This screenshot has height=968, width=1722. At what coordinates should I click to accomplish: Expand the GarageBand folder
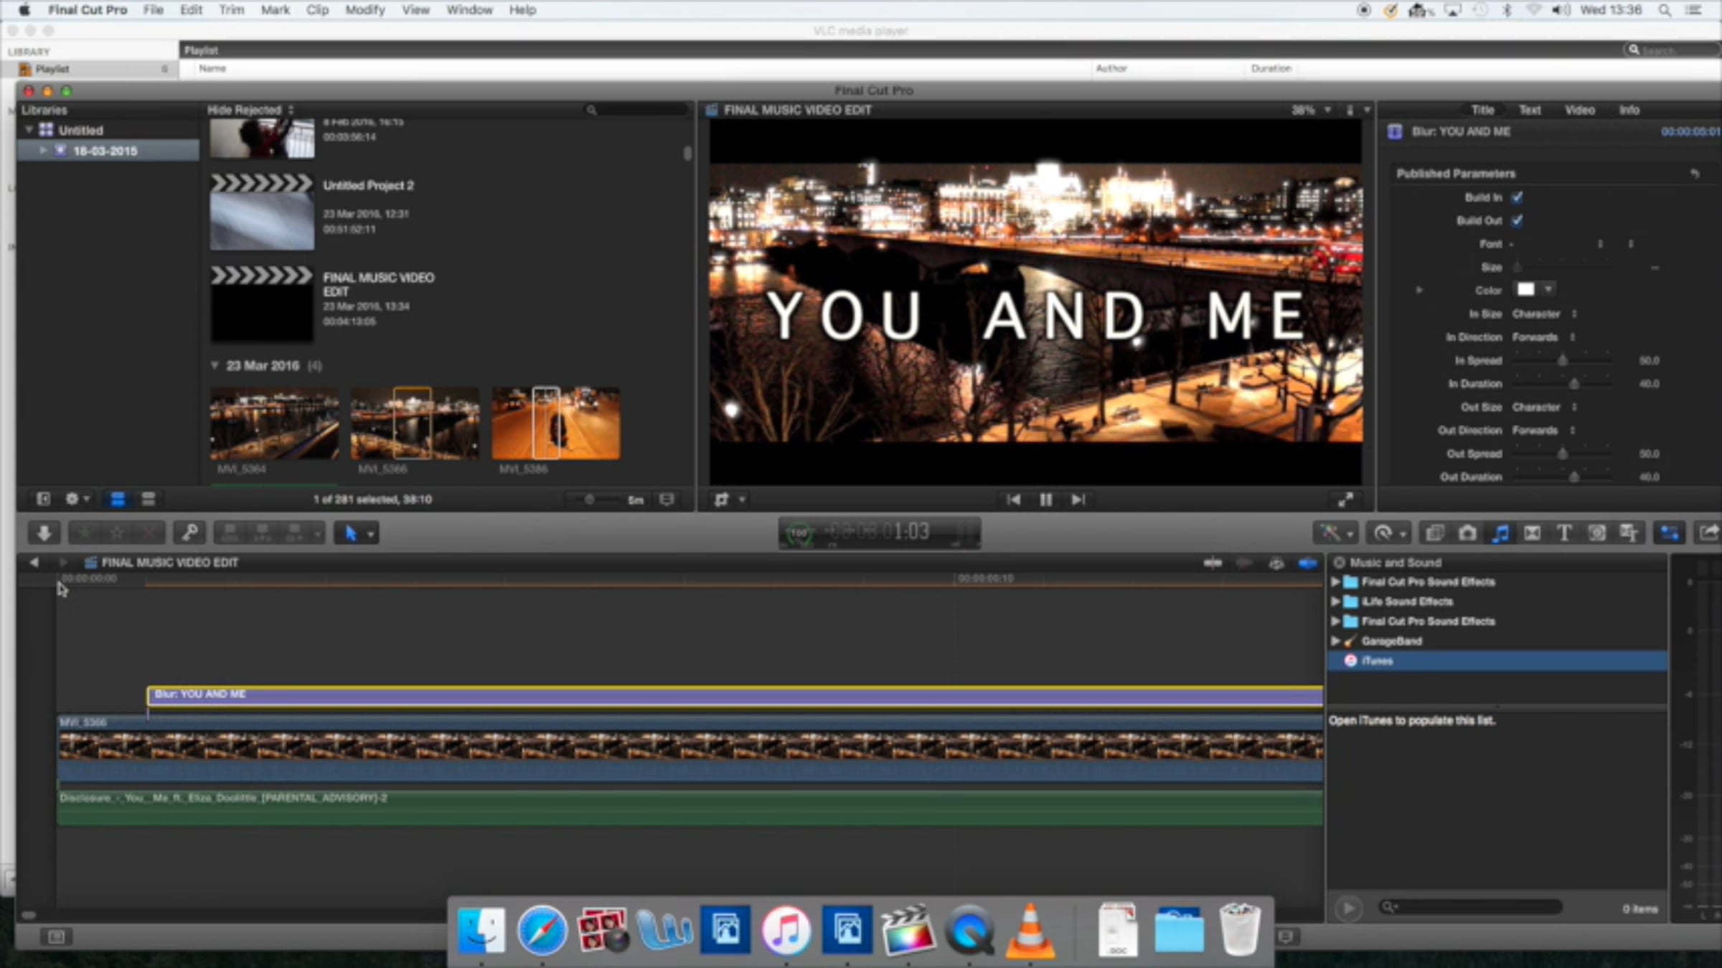click(x=1335, y=641)
